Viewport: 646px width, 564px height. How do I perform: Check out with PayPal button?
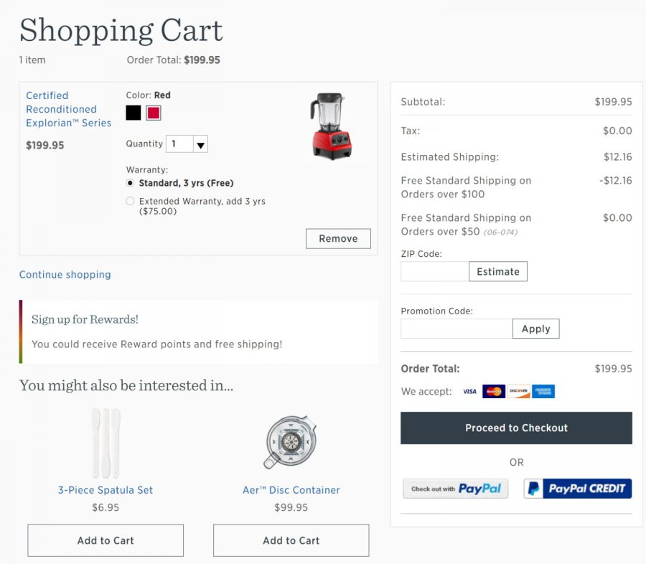(455, 489)
